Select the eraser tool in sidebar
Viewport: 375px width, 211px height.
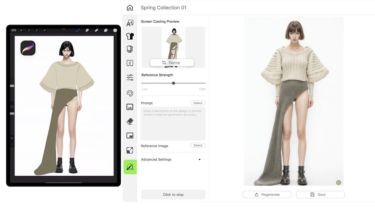click(x=130, y=122)
